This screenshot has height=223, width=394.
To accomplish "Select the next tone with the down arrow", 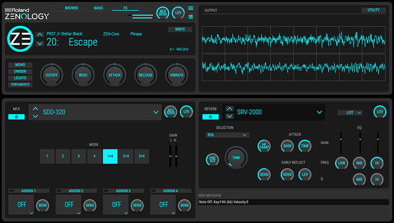I will tap(40, 44).
